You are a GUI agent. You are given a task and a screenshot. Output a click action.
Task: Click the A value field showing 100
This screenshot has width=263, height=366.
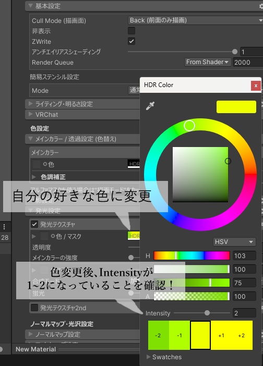244,296
